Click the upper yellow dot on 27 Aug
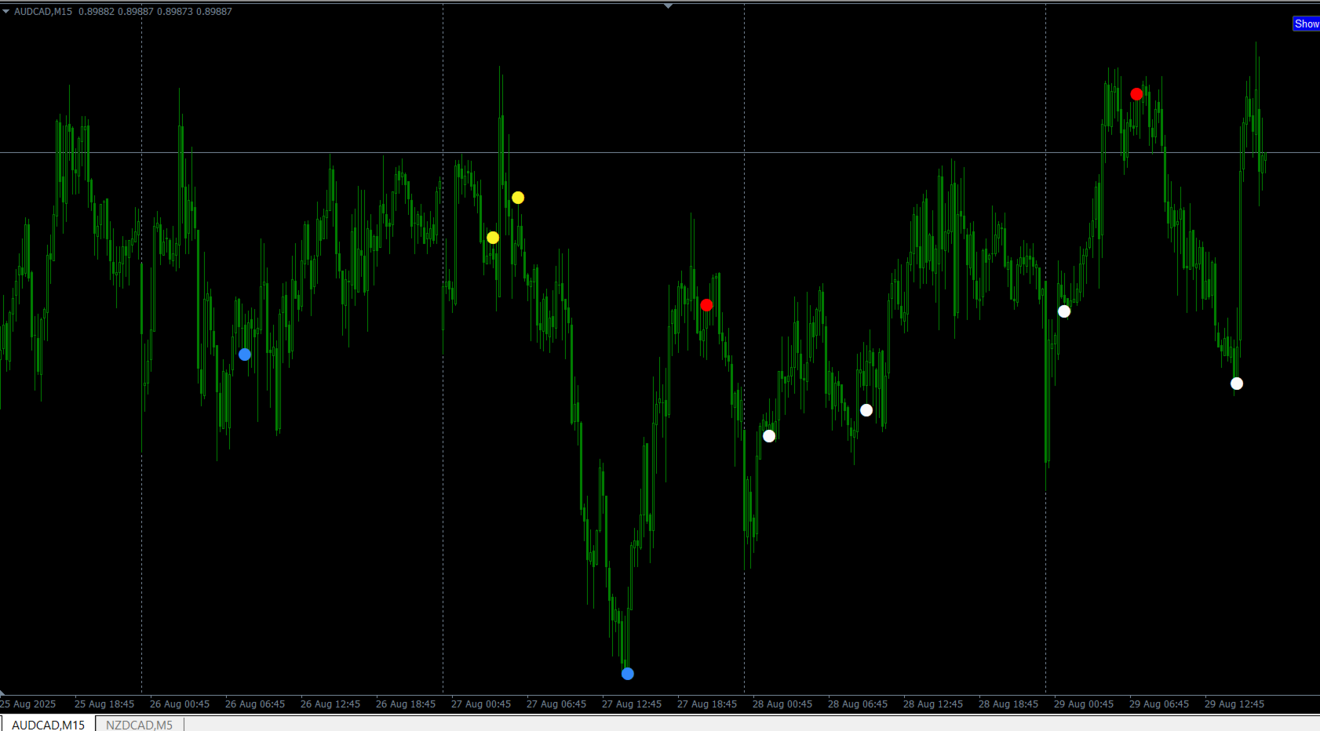The width and height of the screenshot is (1320, 731). pyautogui.click(x=518, y=198)
